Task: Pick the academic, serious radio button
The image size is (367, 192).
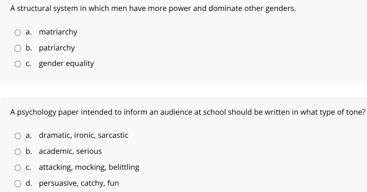Action: coord(18,152)
